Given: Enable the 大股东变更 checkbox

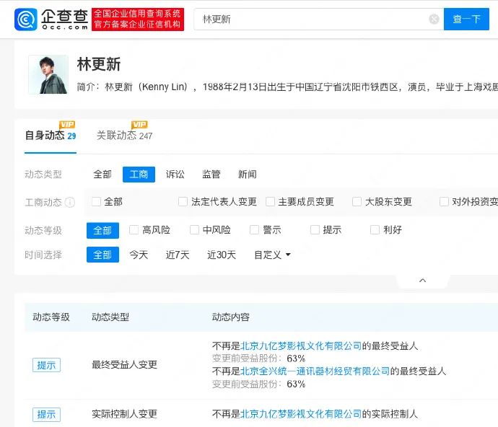Looking at the screenshot, I should click(357, 201).
